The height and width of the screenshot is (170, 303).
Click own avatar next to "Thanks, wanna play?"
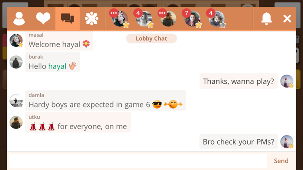(x=287, y=81)
